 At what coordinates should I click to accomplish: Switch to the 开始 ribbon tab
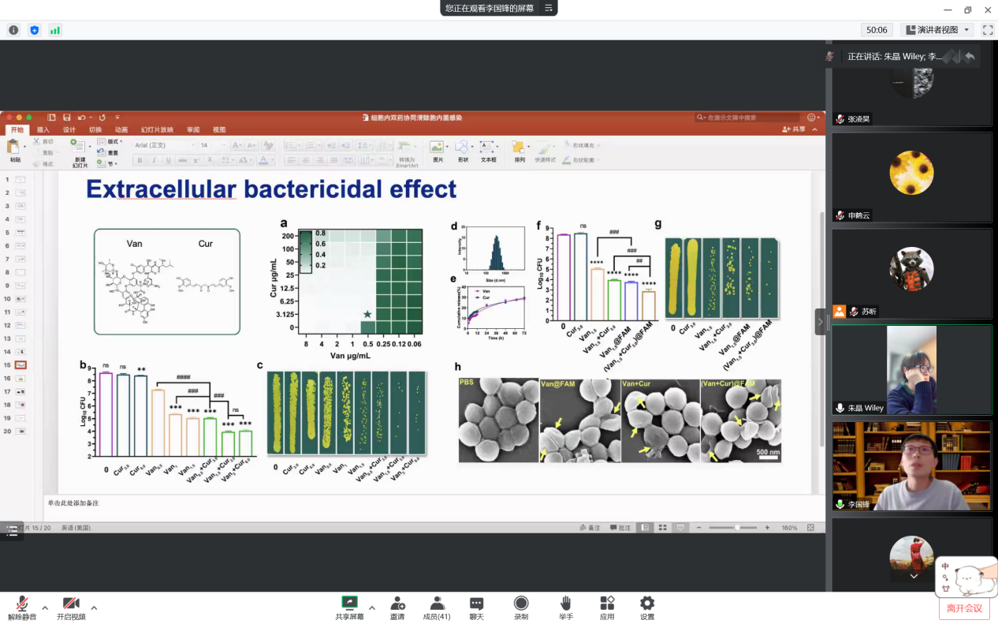coord(17,129)
